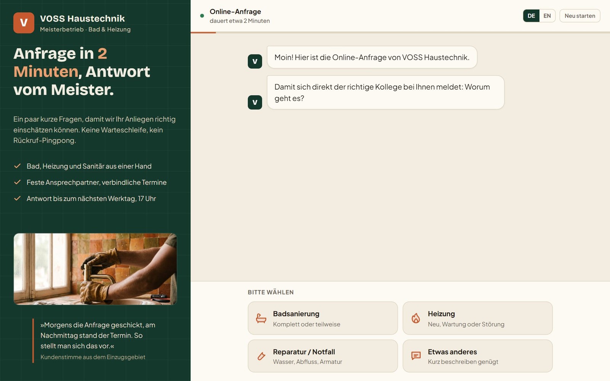The image size is (610, 381).
Task: Select Reparatur / Notfall option
Action: (x=323, y=356)
